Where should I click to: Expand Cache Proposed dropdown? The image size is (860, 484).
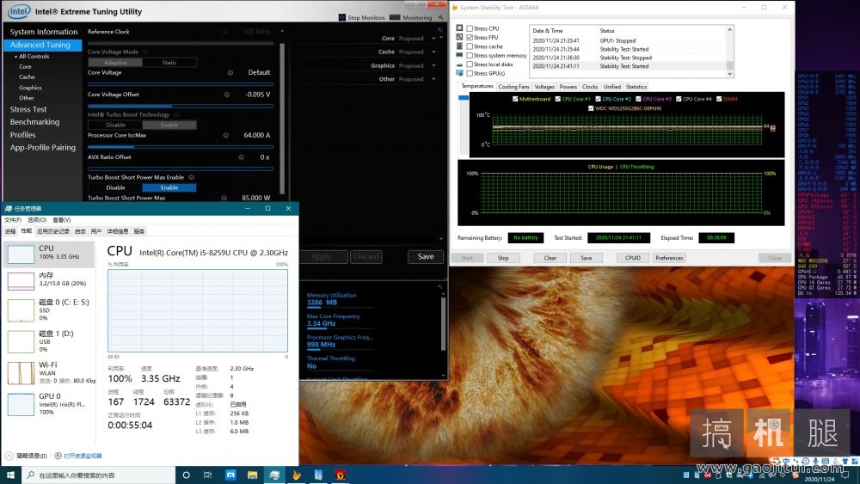pos(433,52)
